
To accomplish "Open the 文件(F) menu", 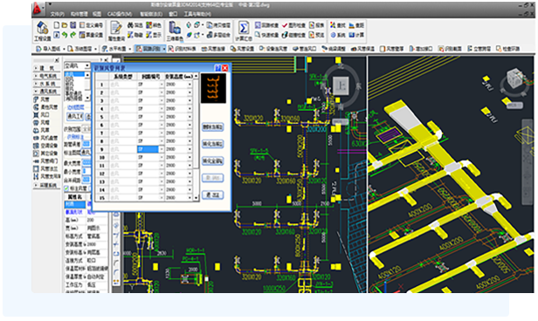I will click(58, 14).
